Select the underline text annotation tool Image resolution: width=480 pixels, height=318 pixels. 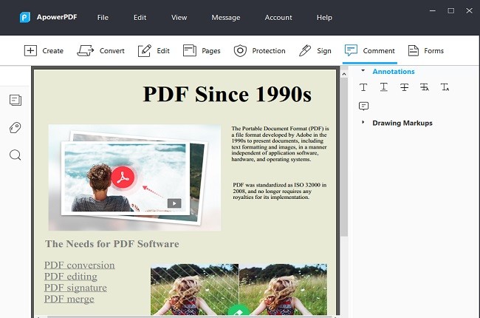coord(383,87)
